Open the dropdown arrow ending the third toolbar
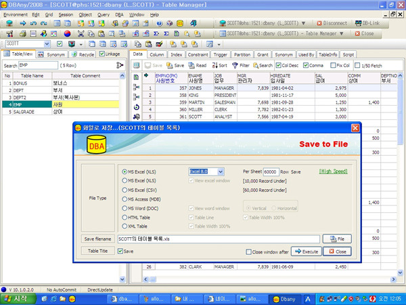 [x=219, y=45]
